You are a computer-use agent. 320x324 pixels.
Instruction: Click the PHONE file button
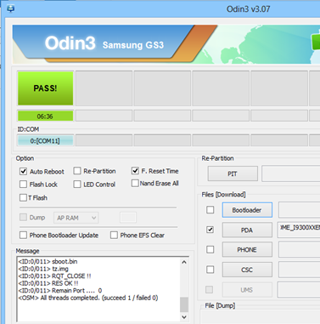247,250
